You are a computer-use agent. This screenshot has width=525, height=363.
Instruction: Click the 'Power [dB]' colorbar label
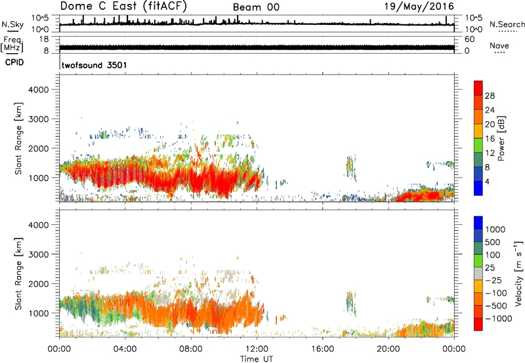(x=501, y=138)
